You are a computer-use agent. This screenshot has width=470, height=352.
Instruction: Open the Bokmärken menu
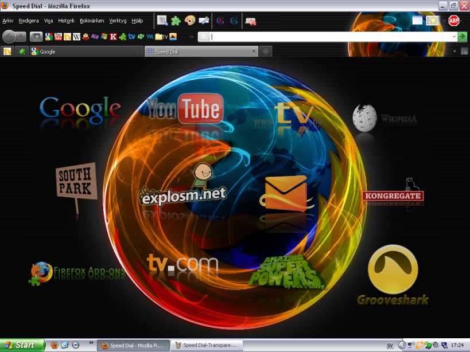[x=92, y=21]
